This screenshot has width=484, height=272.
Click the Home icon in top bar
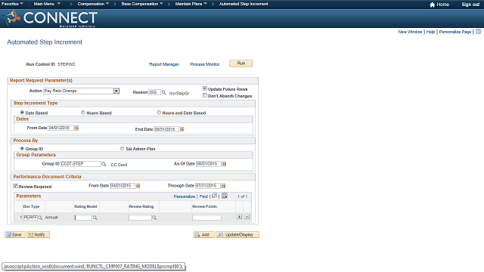(432, 5)
